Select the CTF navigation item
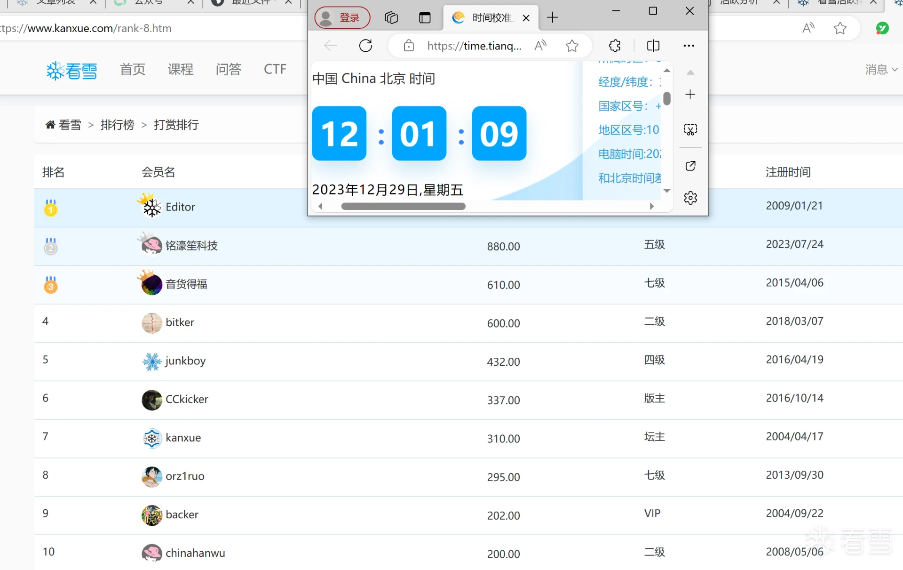The width and height of the screenshot is (903, 570). tap(275, 69)
